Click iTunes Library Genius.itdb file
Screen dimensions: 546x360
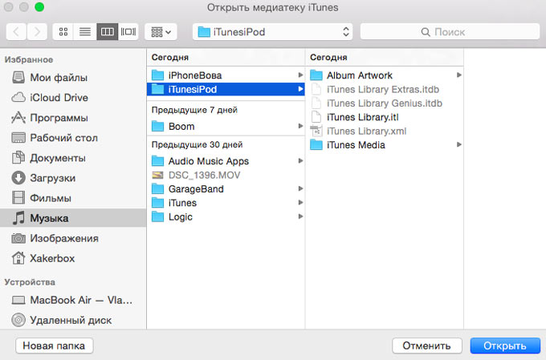click(385, 103)
